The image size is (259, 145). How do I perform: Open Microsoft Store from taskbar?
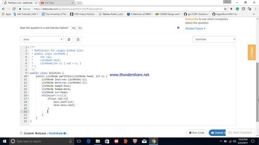107,141
